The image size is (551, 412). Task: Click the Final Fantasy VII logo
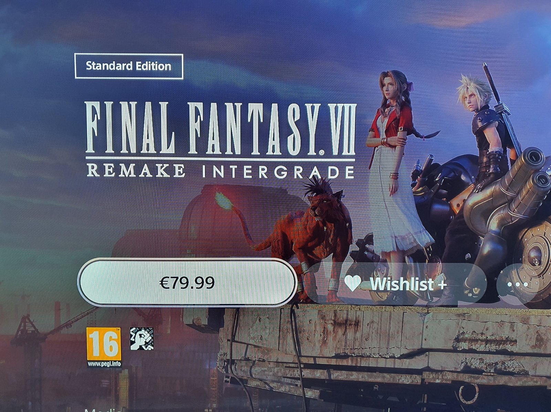click(220, 129)
